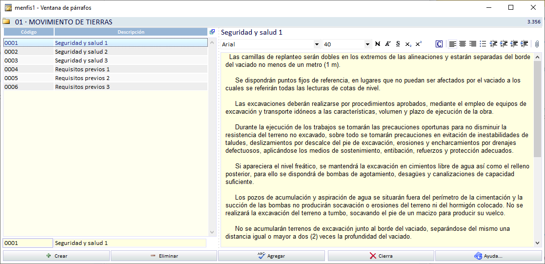Click code cell 0006
The width and height of the screenshot is (545, 264).
(x=28, y=86)
